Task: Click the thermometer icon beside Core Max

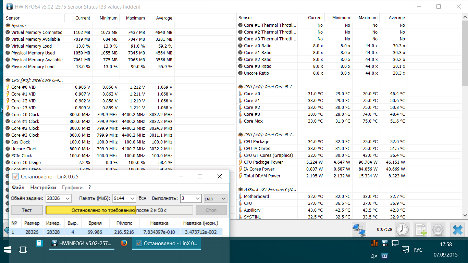Action: (241, 121)
